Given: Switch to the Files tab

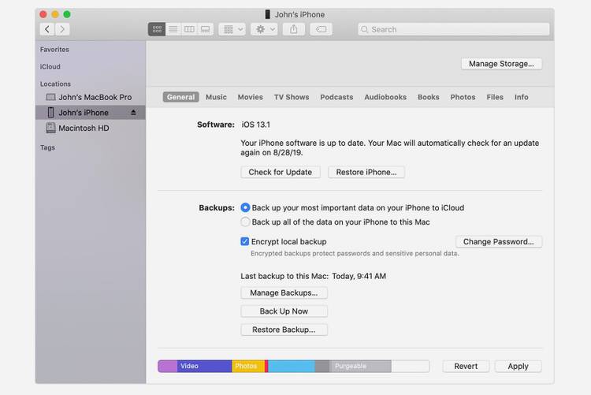Looking at the screenshot, I should [495, 97].
